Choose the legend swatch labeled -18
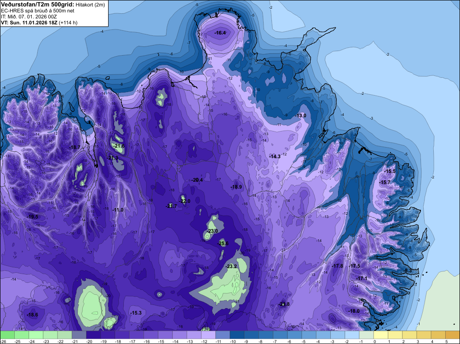Image resolution: width=460 pixels, height=344 pixels. 122,335
